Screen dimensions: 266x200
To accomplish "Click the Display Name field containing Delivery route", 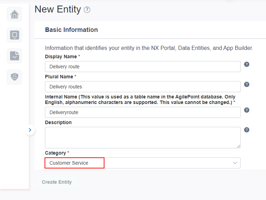I will coord(143,67).
